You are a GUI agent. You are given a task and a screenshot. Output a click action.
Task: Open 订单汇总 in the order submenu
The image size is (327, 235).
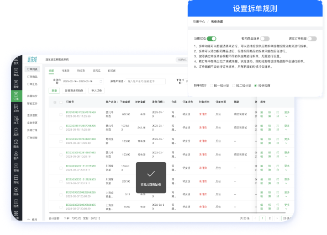pyautogui.click(x=32, y=84)
